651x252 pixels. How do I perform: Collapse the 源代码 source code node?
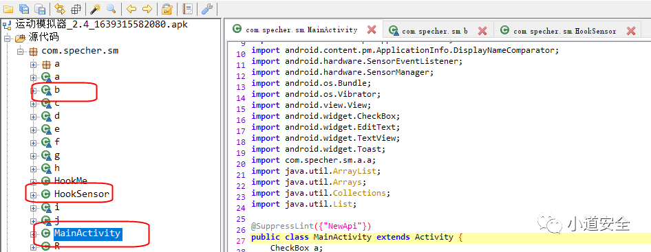(7, 38)
